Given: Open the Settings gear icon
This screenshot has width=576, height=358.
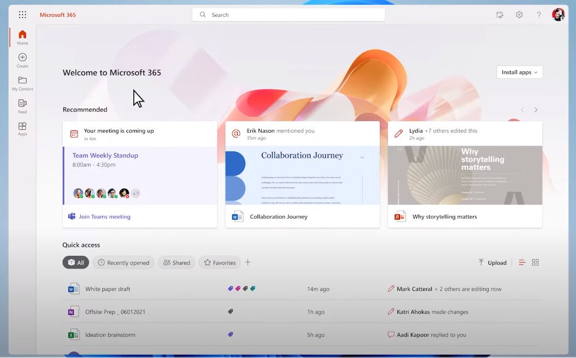Looking at the screenshot, I should point(519,15).
